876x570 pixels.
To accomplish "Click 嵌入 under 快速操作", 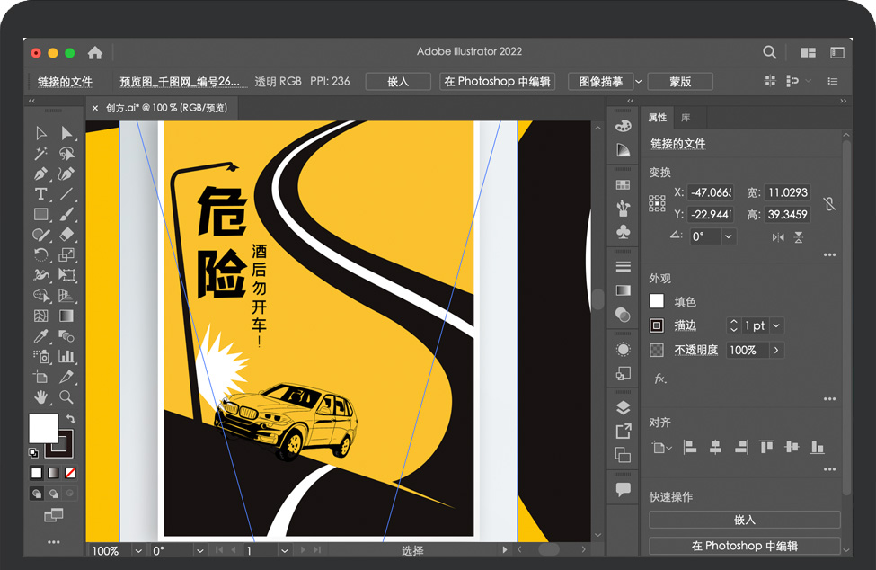I will [744, 520].
